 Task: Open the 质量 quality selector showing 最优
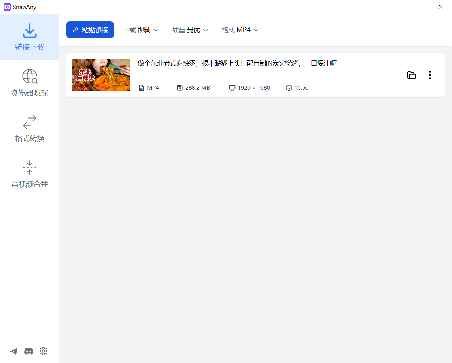click(190, 30)
